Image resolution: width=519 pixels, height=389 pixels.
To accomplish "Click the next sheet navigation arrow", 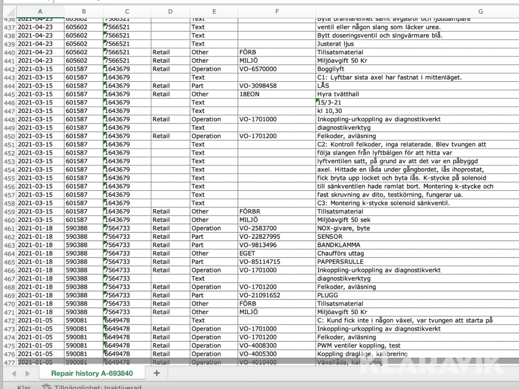I will pos(27,373).
